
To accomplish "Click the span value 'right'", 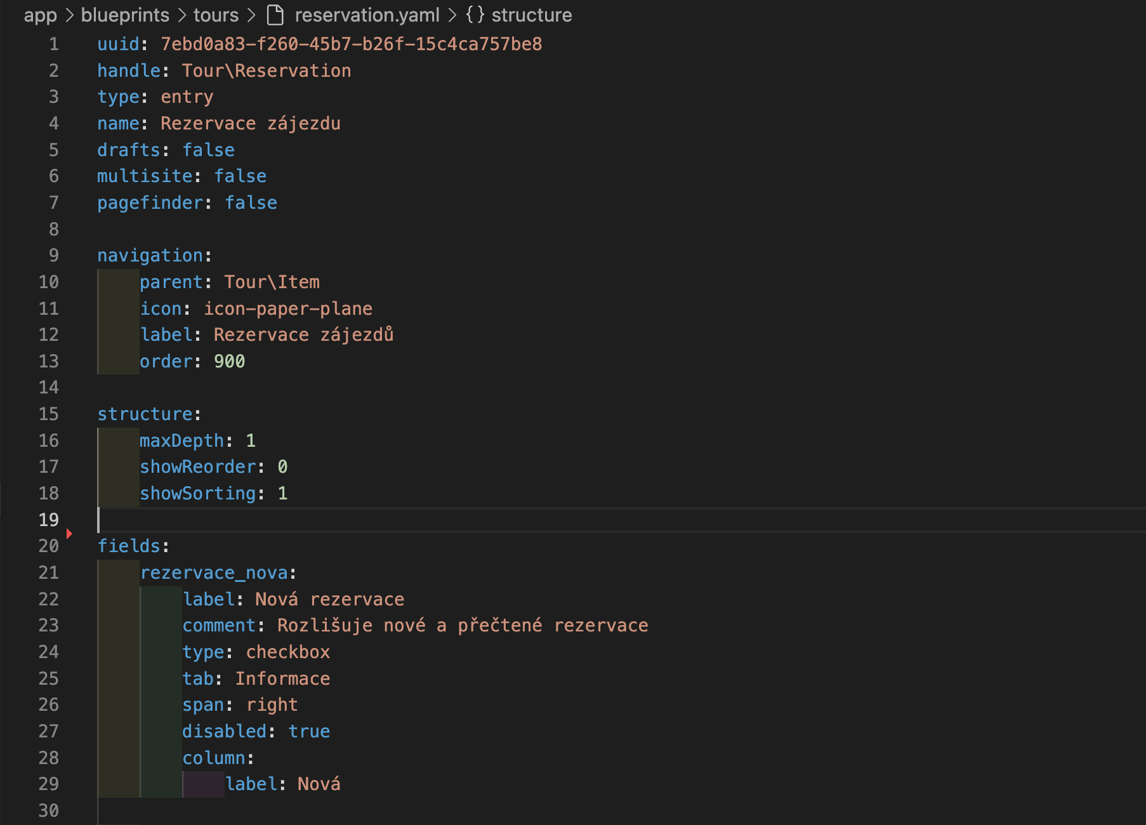I will [x=272, y=704].
